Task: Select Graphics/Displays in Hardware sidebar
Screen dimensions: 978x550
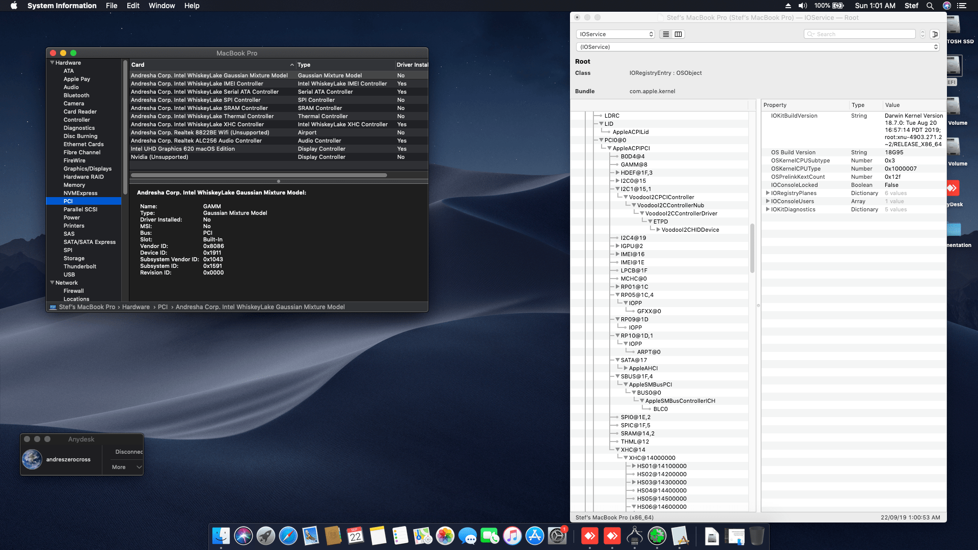Action: coord(88,169)
